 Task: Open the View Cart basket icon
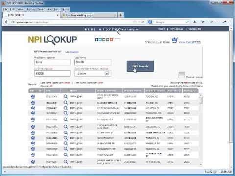click(174, 40)
